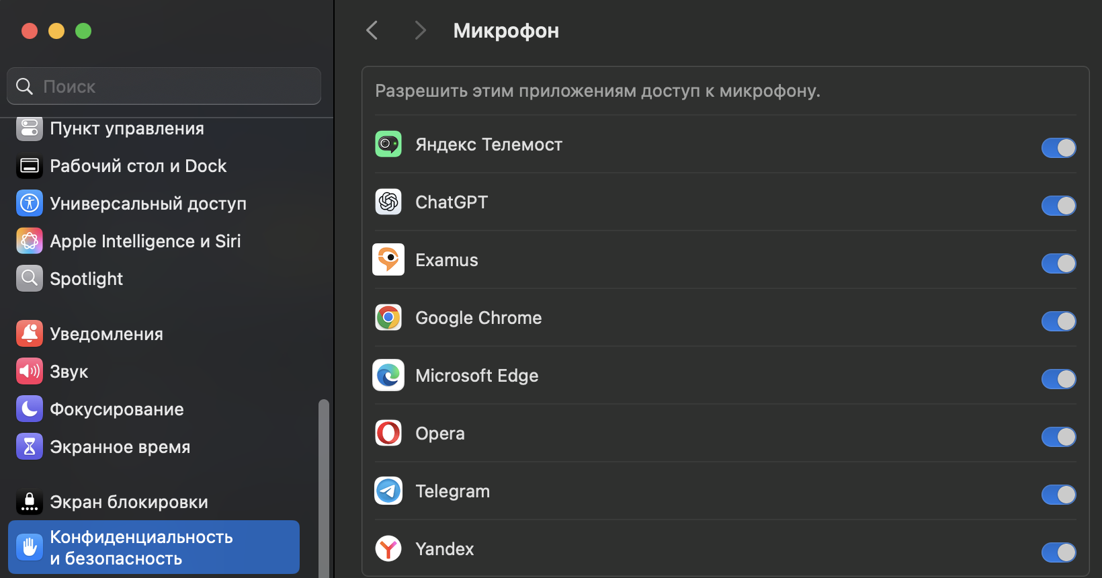Click the Экран блокировки lock icon

coord(30,501)
